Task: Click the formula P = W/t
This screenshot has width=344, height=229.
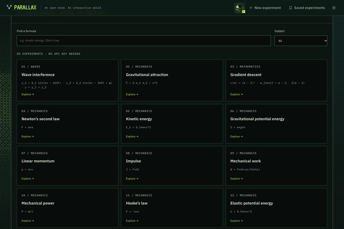Action: pos(27,212)
